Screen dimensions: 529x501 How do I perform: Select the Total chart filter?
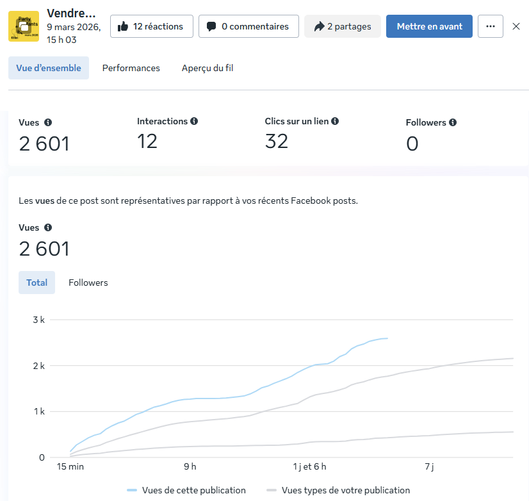tap(37, 283)
